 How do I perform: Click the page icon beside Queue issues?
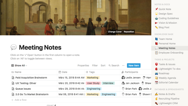pos(13,89)
